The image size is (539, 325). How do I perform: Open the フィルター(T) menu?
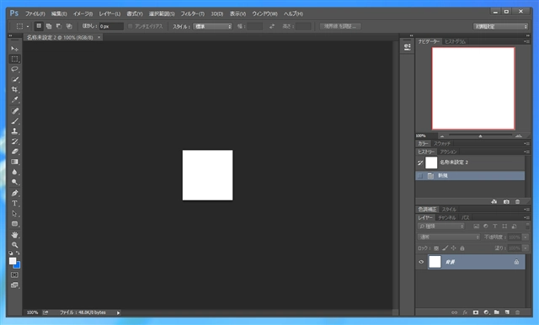click(x=193, y=13)
